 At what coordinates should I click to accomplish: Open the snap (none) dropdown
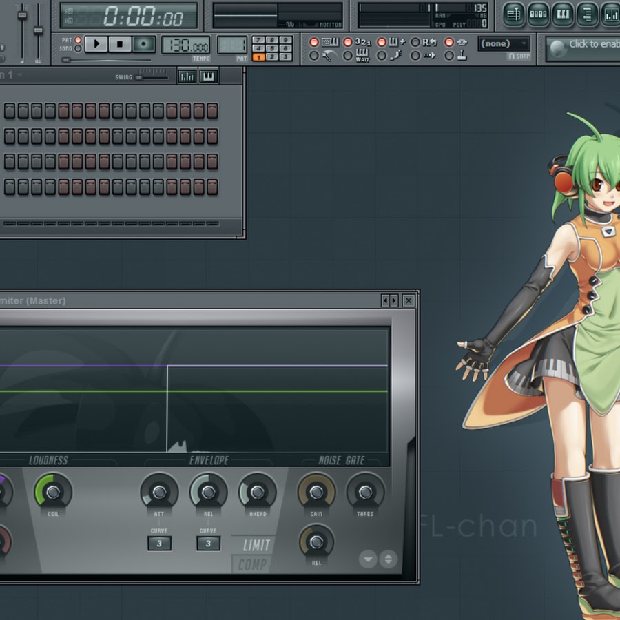click(x=504, y=43)
